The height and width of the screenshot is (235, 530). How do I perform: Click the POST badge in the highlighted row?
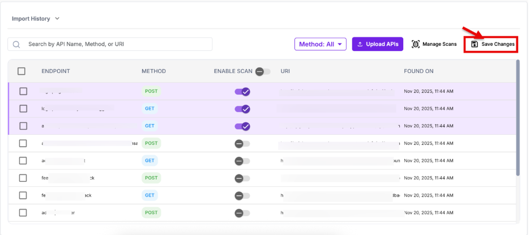tap(151, 91)
